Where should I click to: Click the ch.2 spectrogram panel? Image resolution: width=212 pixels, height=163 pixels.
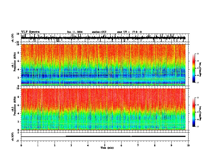103,109
